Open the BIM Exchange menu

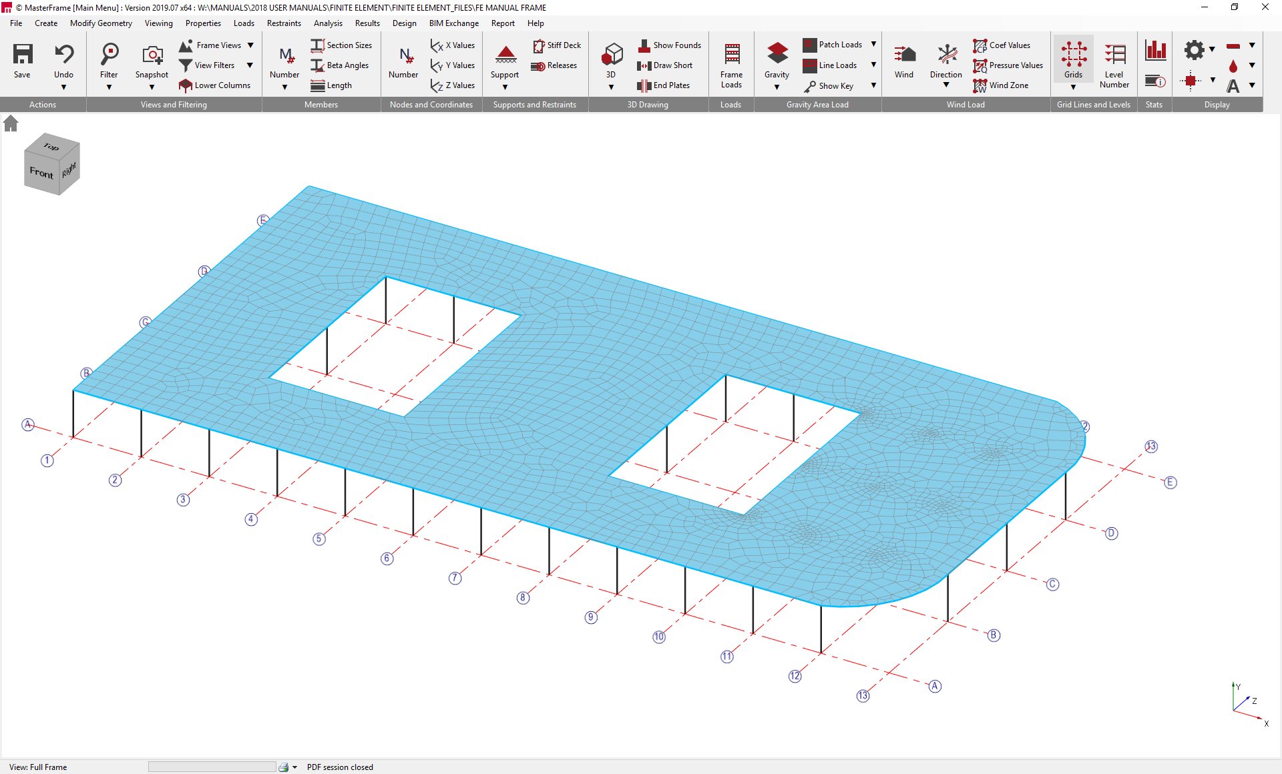(453, 23)
